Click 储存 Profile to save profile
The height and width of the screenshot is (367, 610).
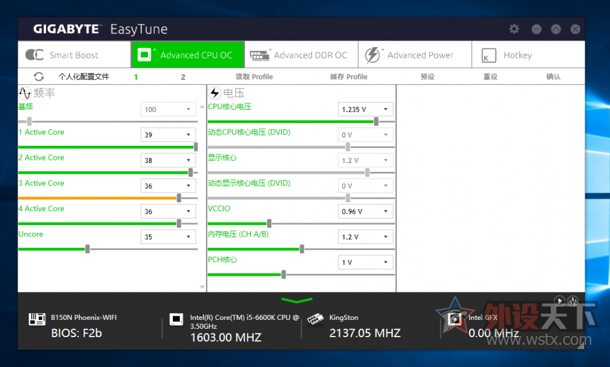(349, 76)
